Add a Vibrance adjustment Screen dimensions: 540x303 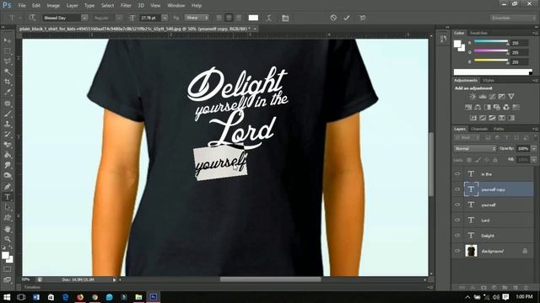[511, 97]
